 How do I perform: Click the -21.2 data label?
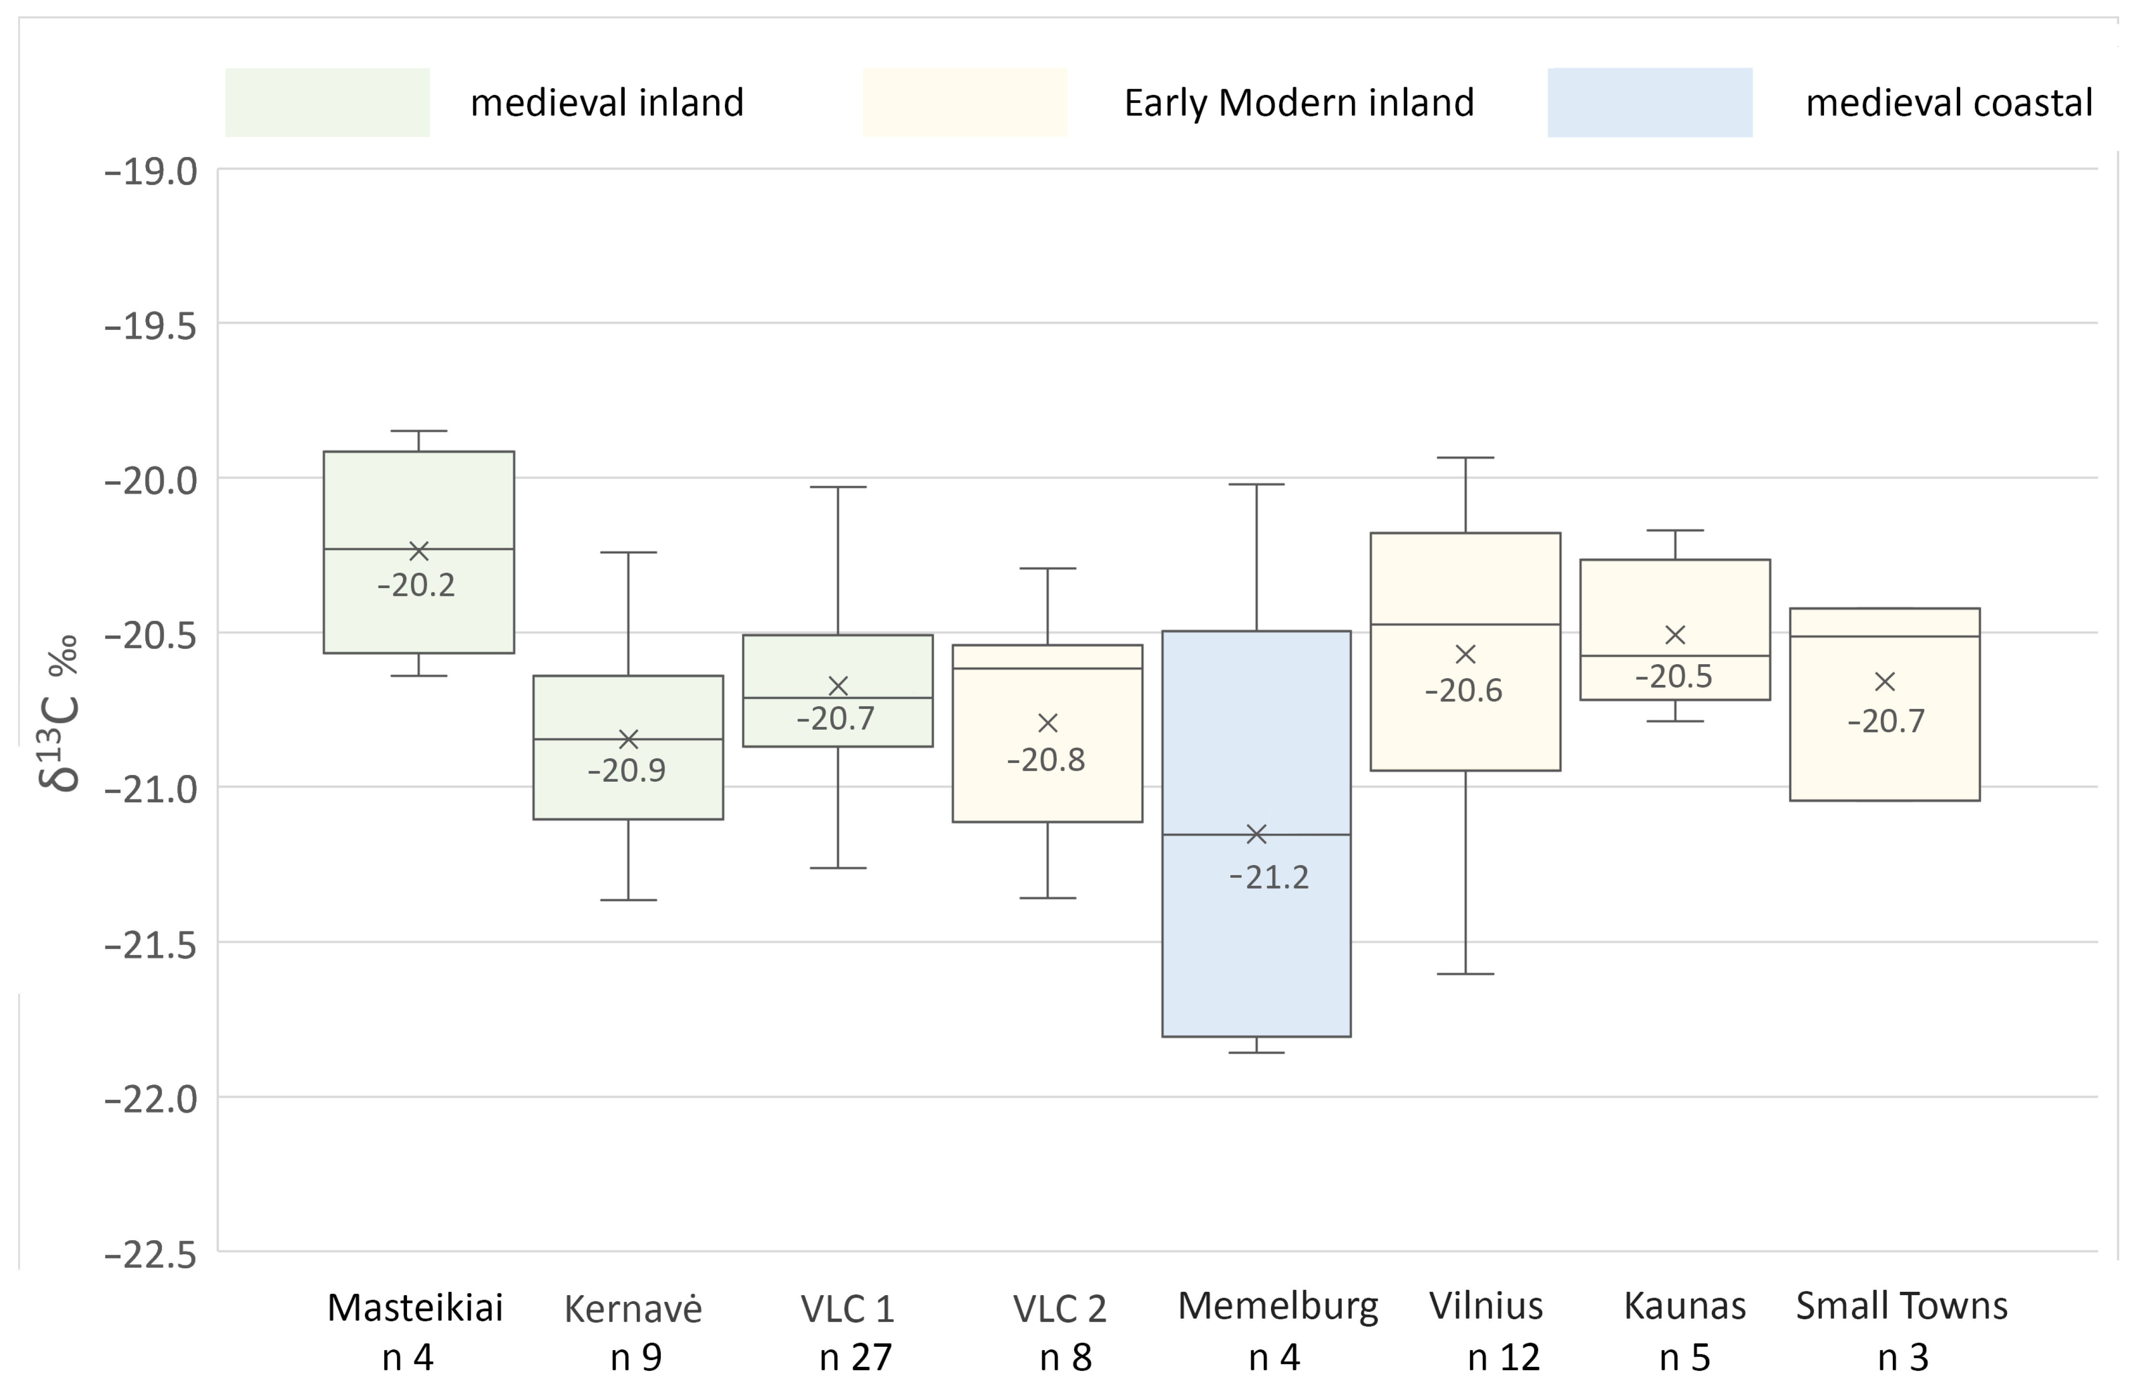coord(1269,878)
